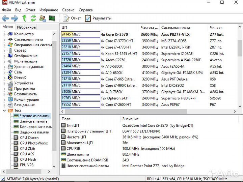
Task: Select Чтение из памяти test item
Action: click(32, 116)
